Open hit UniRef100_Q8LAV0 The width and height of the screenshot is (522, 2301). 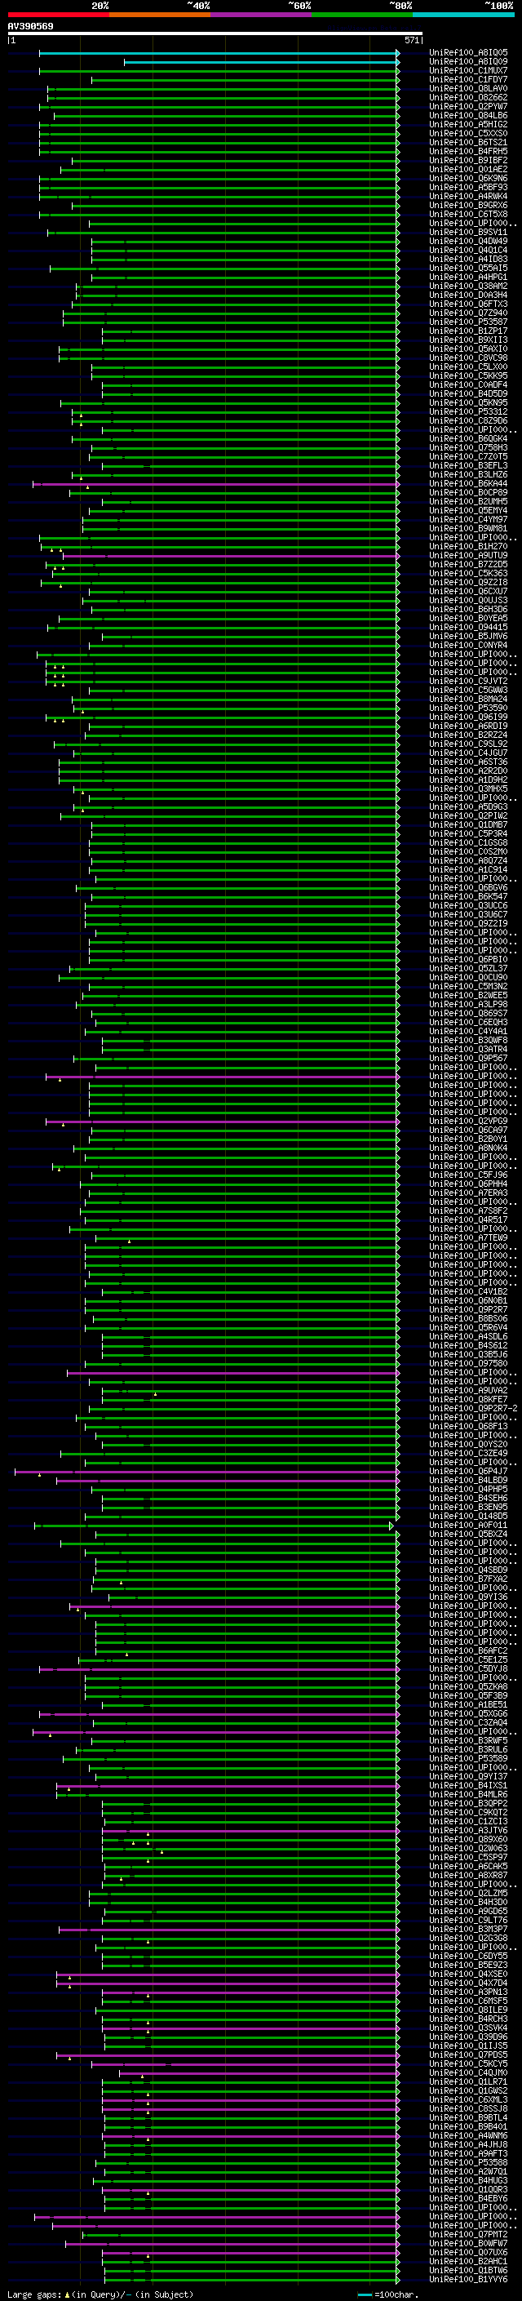point(468,88)
